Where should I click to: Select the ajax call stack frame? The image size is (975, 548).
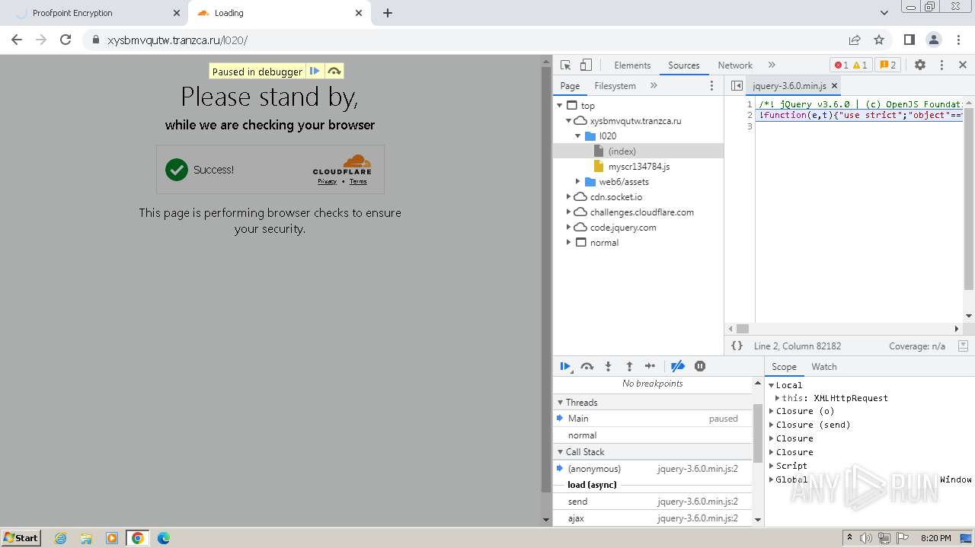point(653,518)
